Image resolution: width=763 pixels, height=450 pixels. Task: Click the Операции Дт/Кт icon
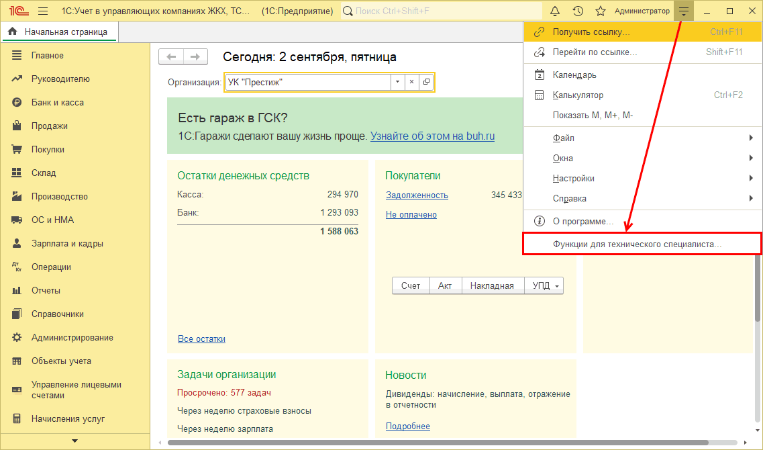tap(17, 267)
